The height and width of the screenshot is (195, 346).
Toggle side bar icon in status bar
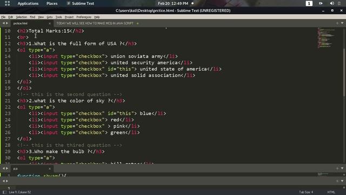click(x=4, y=192)
